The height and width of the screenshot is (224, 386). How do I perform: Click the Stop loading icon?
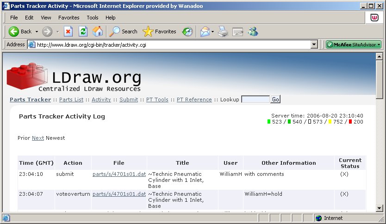coord(68,31)
